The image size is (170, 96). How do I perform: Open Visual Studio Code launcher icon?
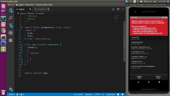click(3, 43)
